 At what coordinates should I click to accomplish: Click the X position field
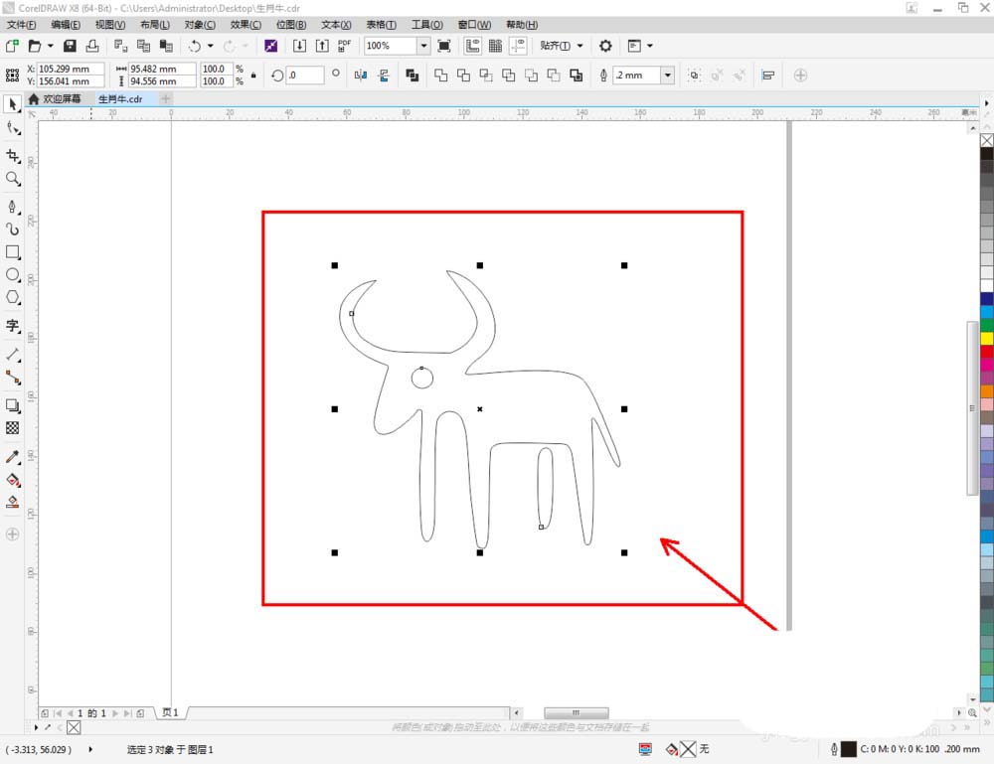pyautogui.click(x=70, y=69)
